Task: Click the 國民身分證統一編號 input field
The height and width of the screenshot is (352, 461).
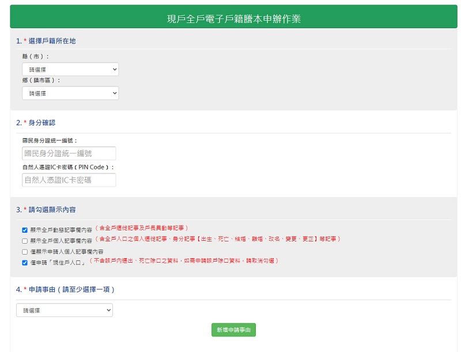Action: pos(69,153)
